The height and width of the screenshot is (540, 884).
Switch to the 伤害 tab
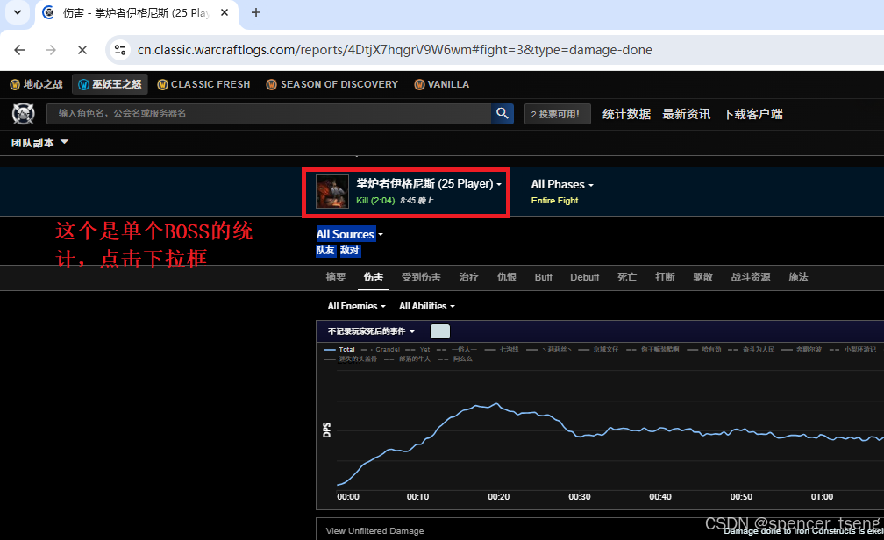(374, 277)
